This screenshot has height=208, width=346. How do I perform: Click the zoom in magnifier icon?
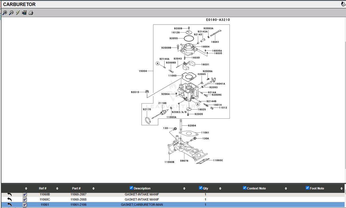tap(5, 13)
